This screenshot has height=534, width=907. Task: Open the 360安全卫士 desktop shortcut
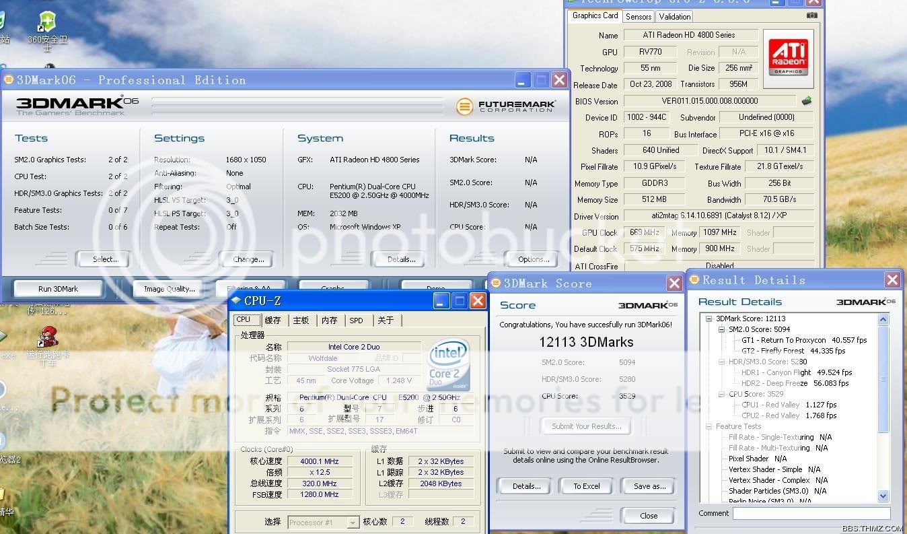tap(47, 30)
